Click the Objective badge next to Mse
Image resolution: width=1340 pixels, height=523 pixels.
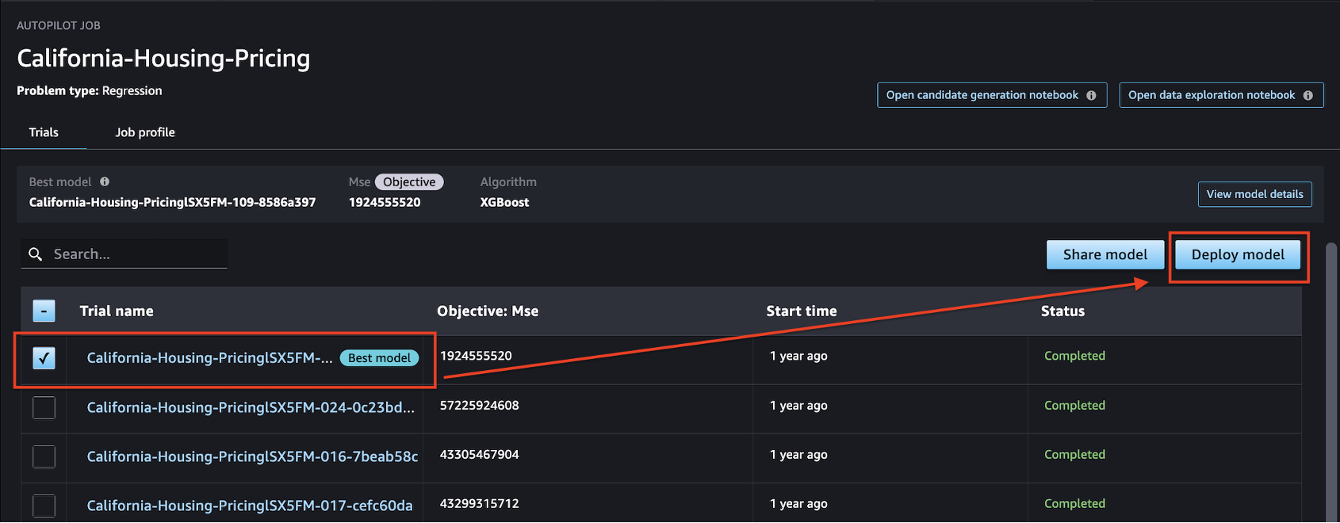point(409,182)
